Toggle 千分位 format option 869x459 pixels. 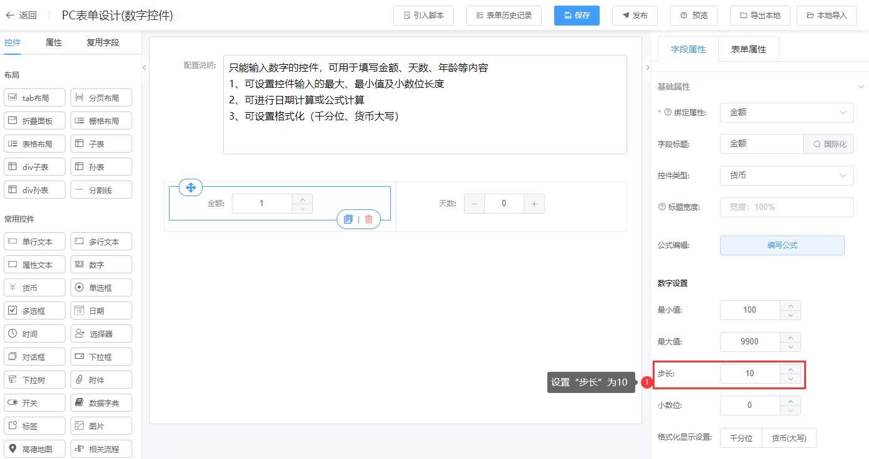[741, 438]
